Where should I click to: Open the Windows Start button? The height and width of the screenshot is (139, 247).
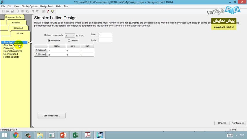point(4,135)
